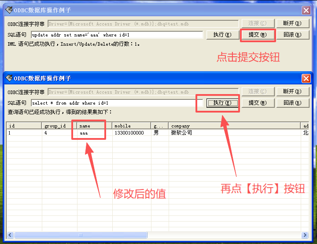Image resolution: width=317 pixels, height=244 pixels.
Task: Select the '微软公司' company cell
Action: coord(235,133)
